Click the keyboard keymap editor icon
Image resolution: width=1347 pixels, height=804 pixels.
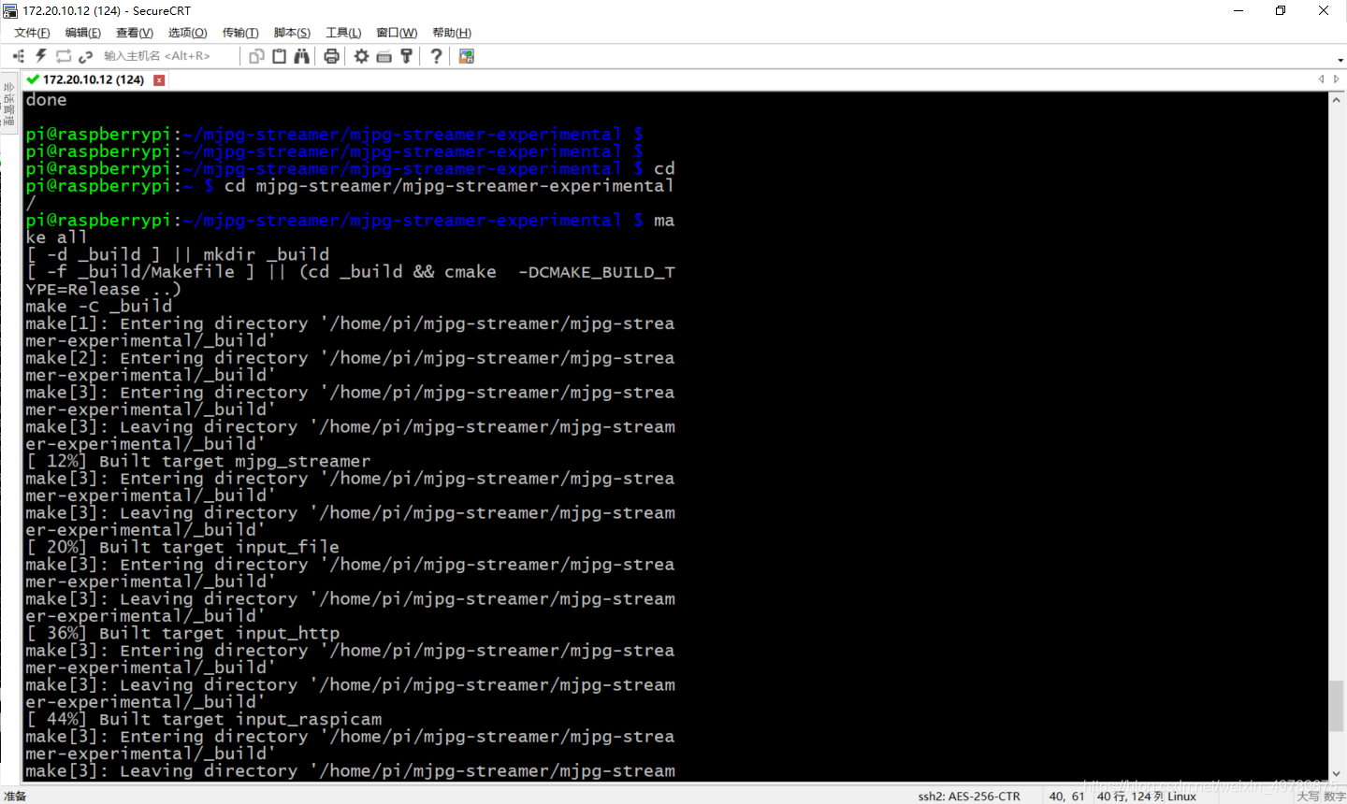[384, 56]
